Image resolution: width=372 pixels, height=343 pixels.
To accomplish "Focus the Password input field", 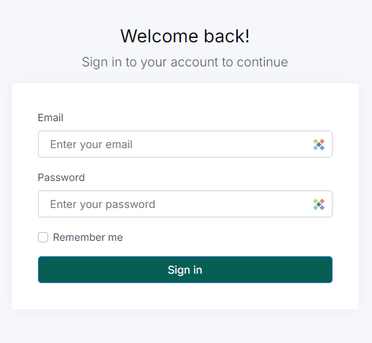I will pos(185,204).
